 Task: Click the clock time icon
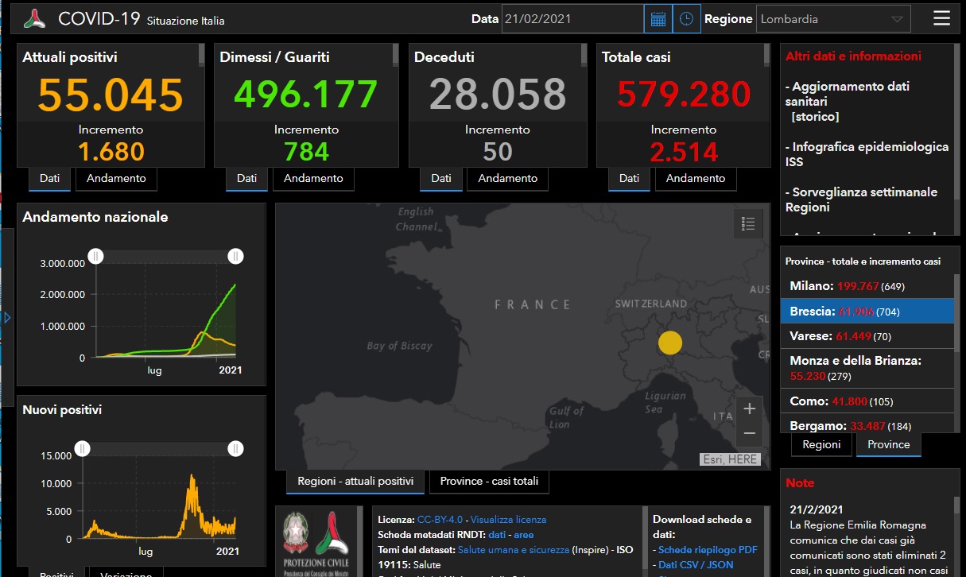[x=686, y=19]
